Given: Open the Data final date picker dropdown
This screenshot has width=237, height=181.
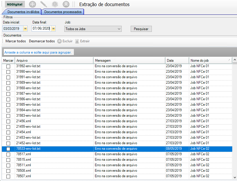Looking at the screenshot, I should [53, 29].
